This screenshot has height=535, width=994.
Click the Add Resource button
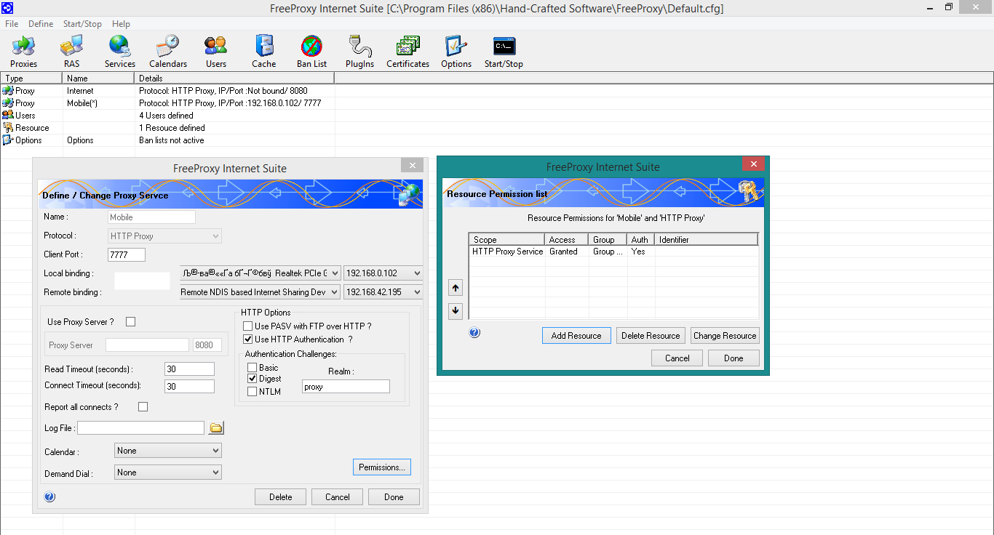tap(576, 336)
